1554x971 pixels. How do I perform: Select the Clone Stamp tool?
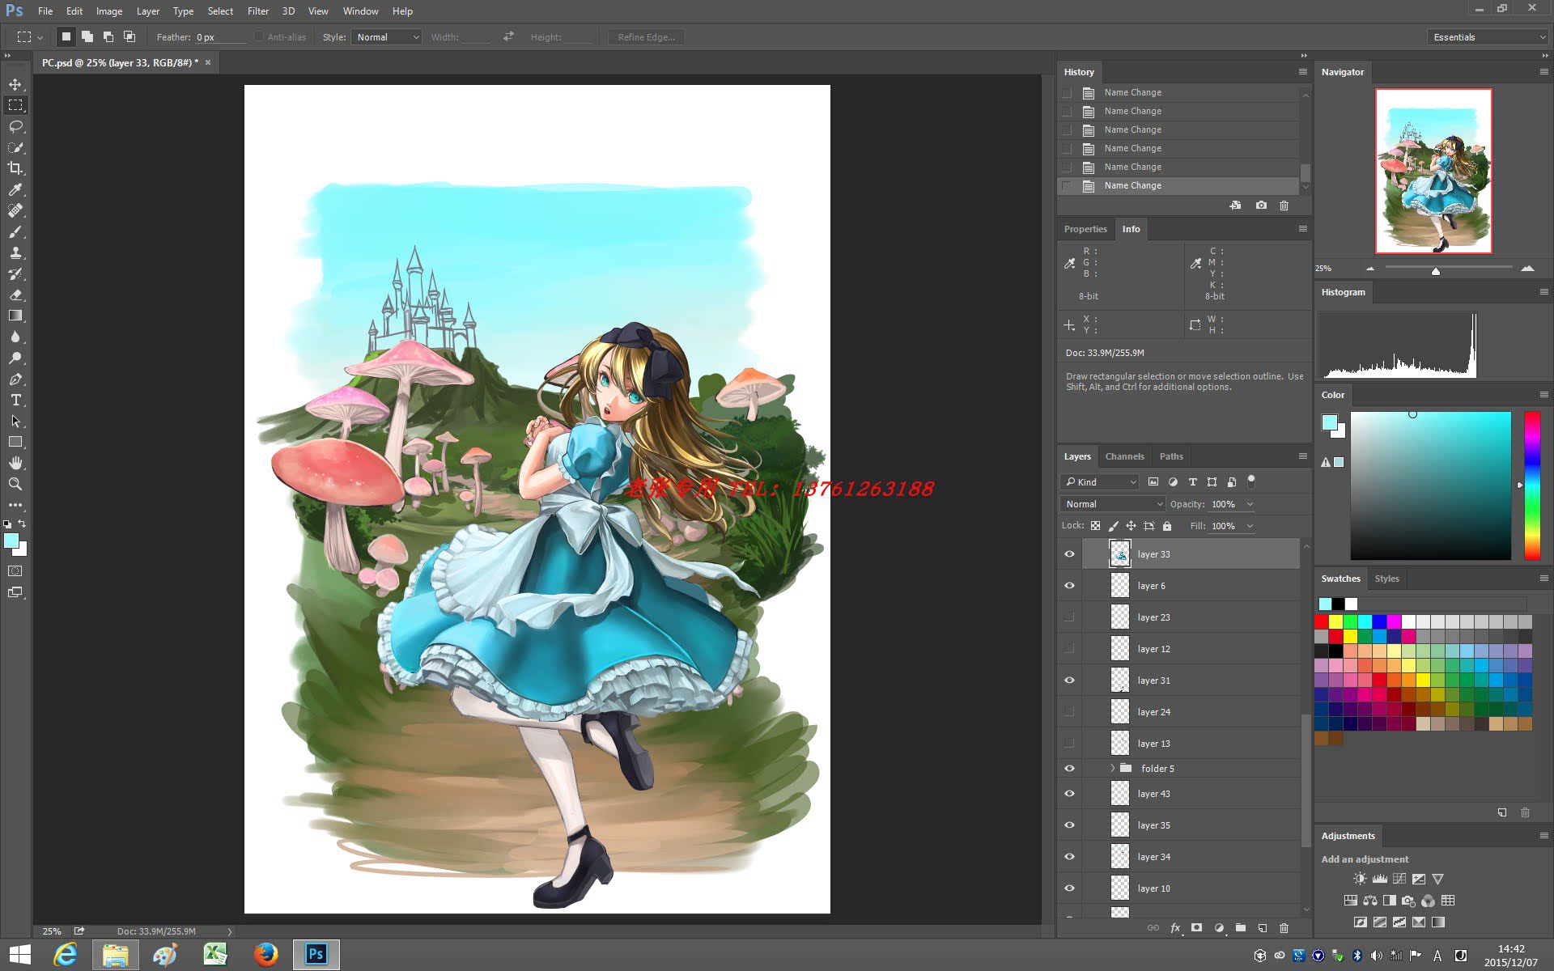tap(15, 252)
